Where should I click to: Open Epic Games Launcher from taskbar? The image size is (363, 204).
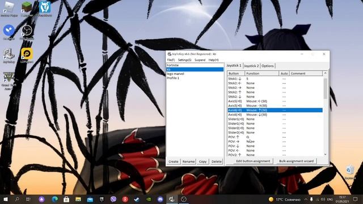tap(102, 199)
